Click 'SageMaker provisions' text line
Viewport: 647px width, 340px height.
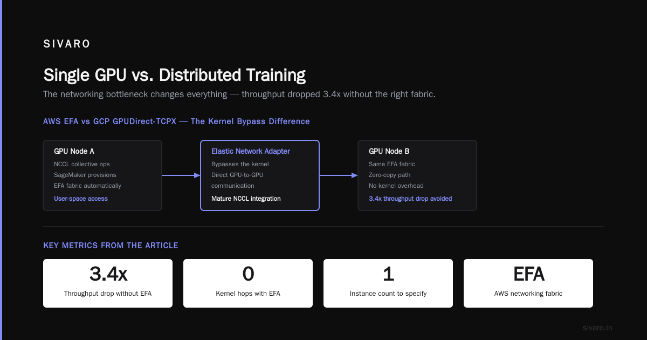[85, 175]
